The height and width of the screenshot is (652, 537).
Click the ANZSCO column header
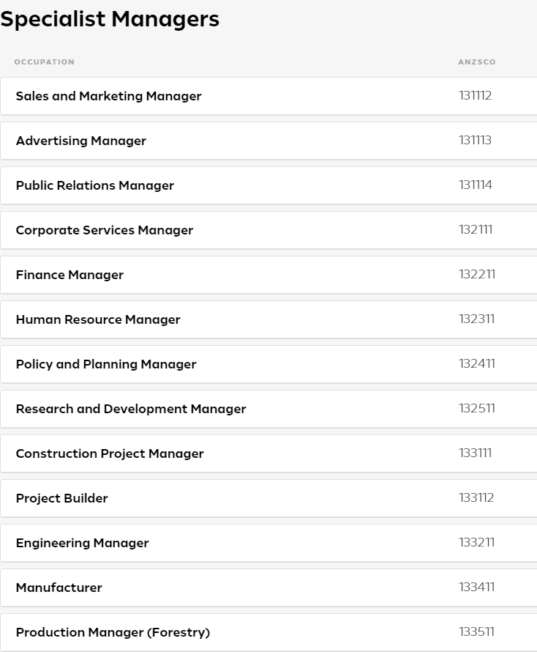(x=477, y=62)
